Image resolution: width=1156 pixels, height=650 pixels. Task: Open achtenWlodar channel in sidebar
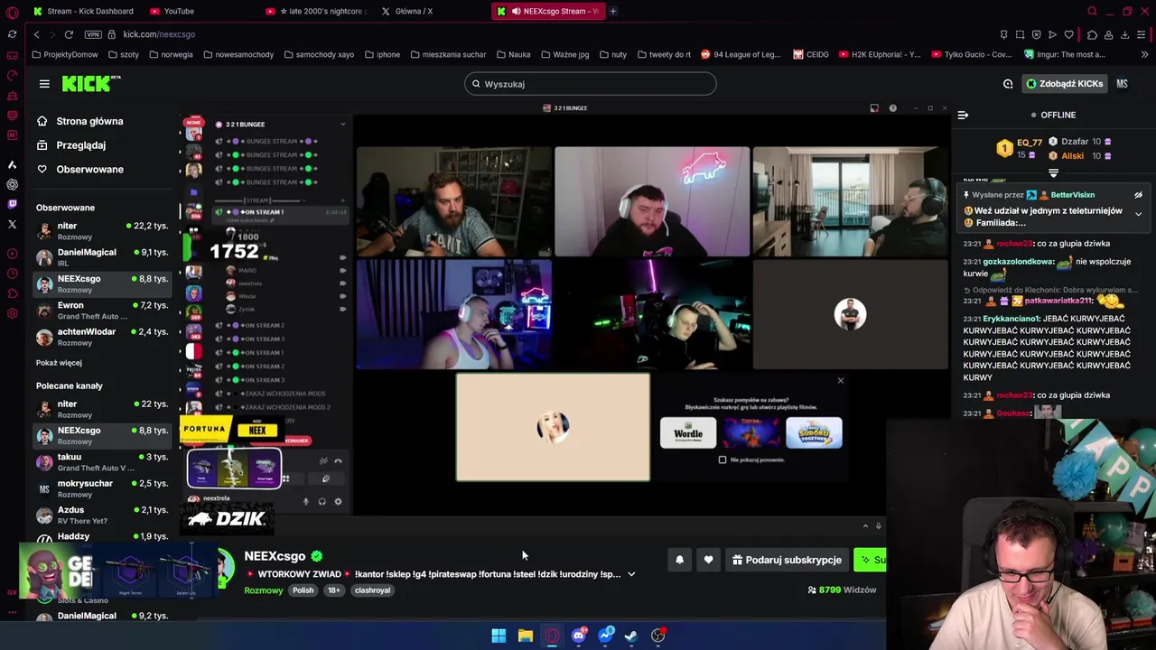[x=102, y=337]
